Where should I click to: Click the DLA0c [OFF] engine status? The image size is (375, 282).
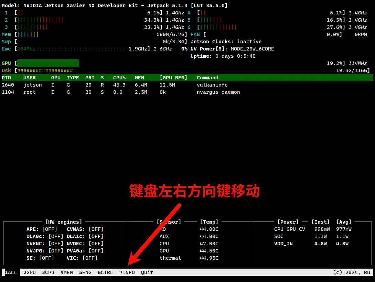pyautogui.click(x=45, y=236)
